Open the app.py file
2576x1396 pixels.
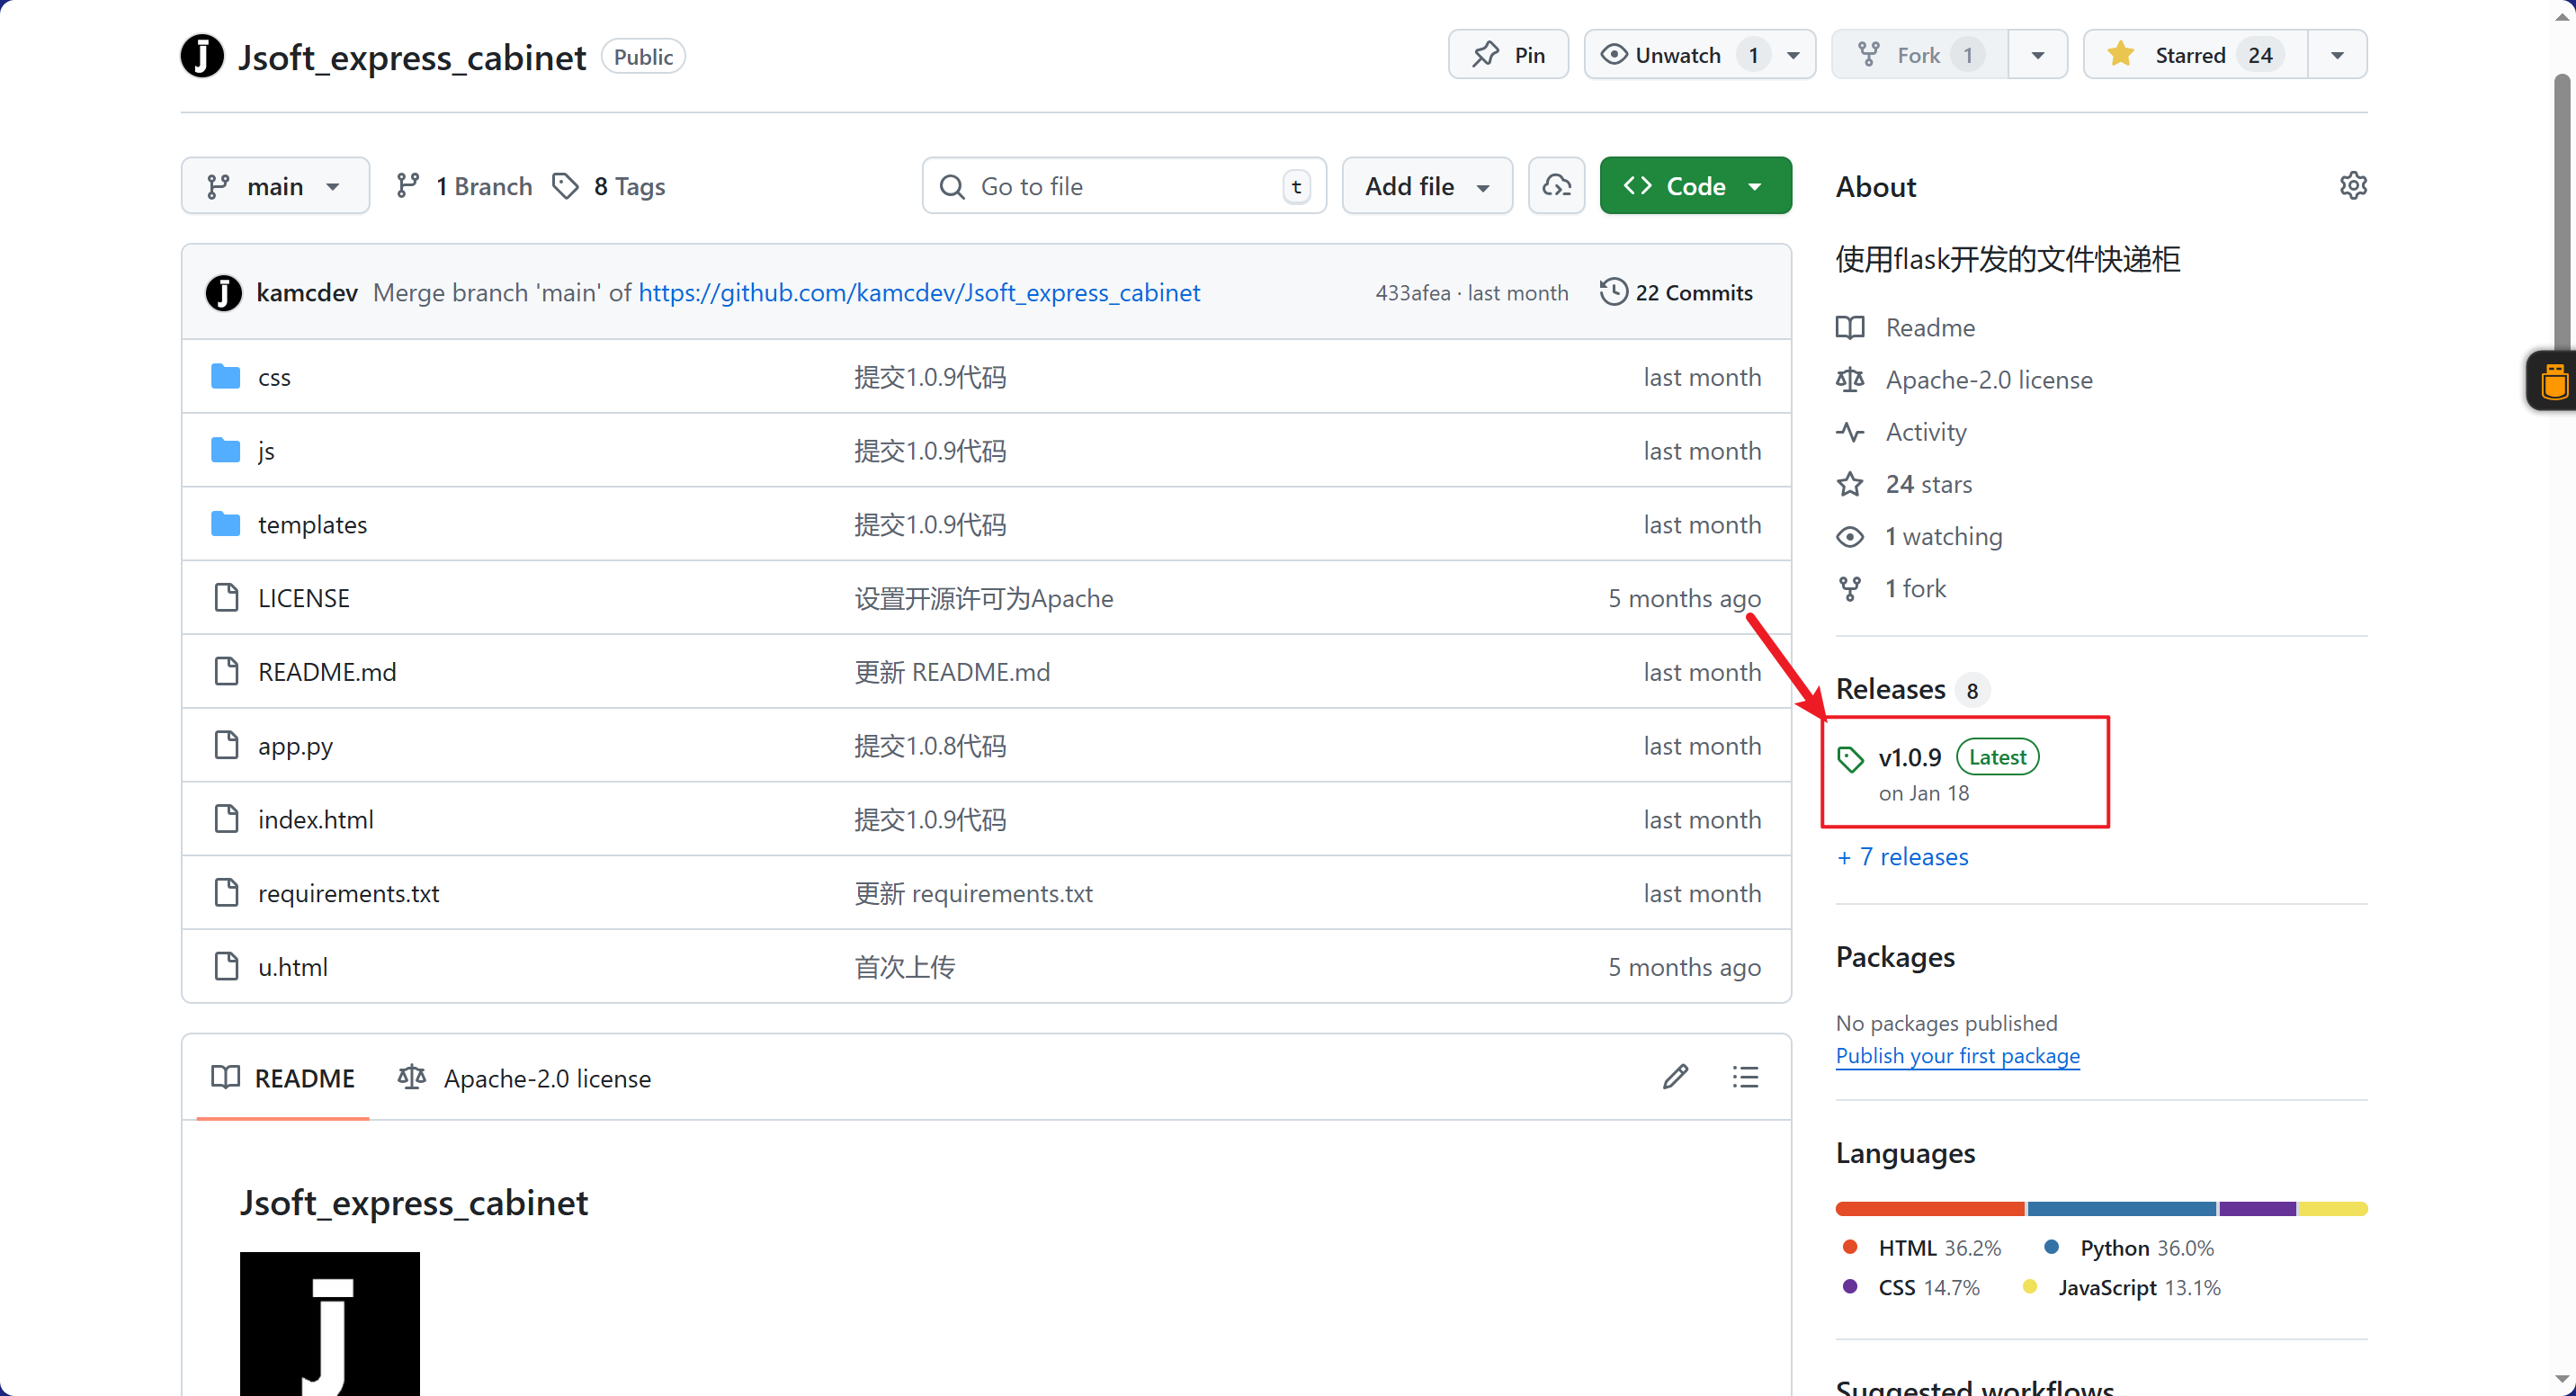tap(295, 746)
